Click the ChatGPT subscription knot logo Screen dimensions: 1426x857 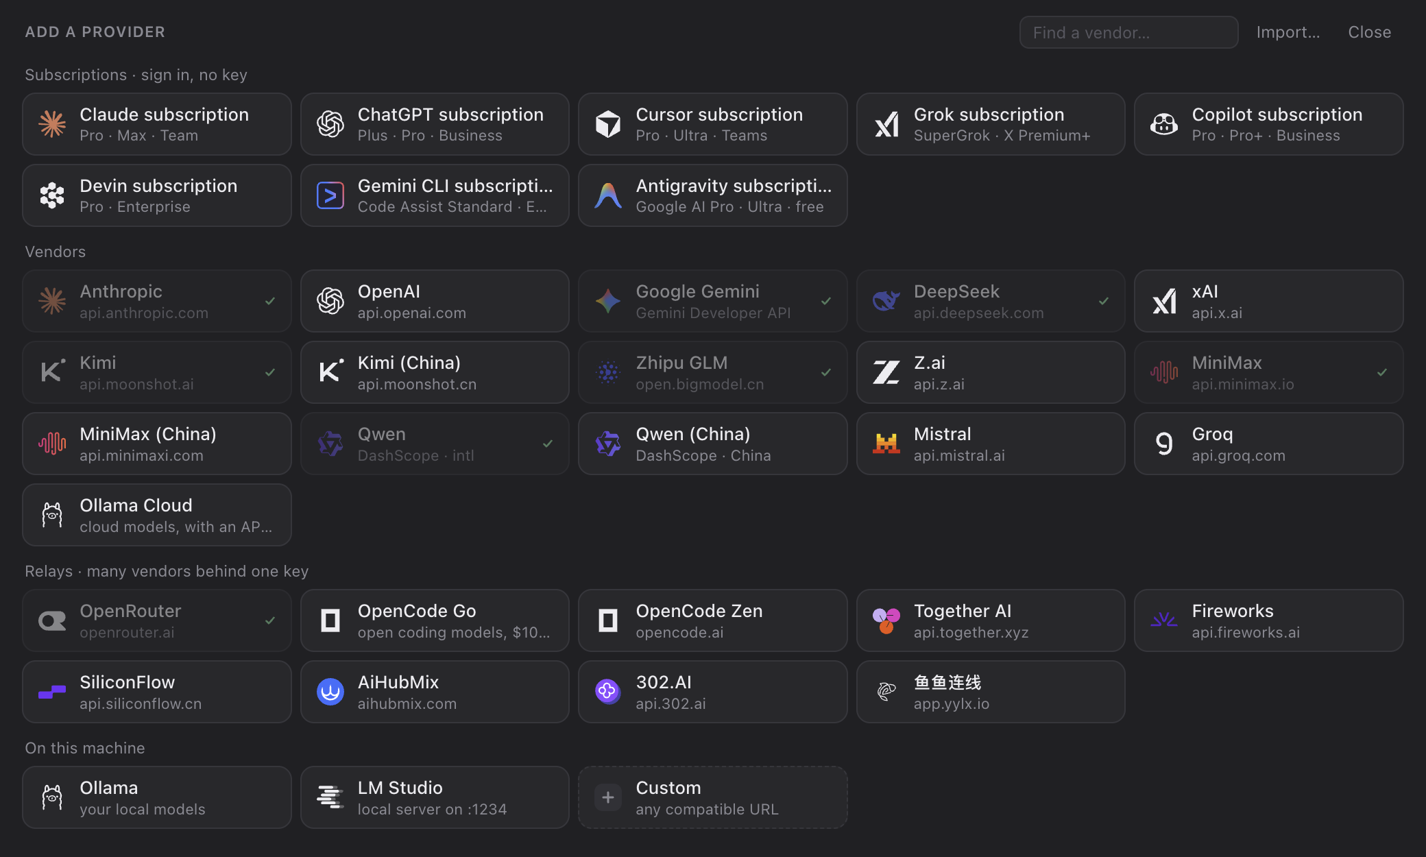pyautogui.click(x=330, y=124)
